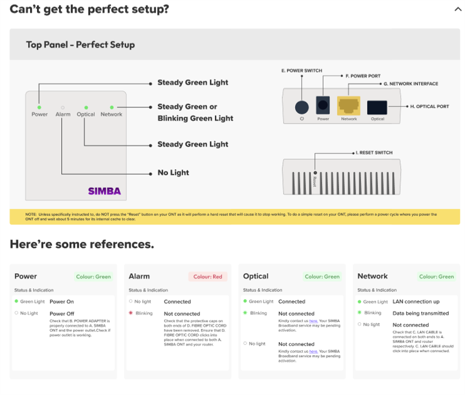Expand the Top Panel Perfect Setup header
Viewport: 465px width, 395px height.
click(x=80, y=44)
